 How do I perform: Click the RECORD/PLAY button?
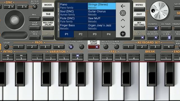[48, 28]
